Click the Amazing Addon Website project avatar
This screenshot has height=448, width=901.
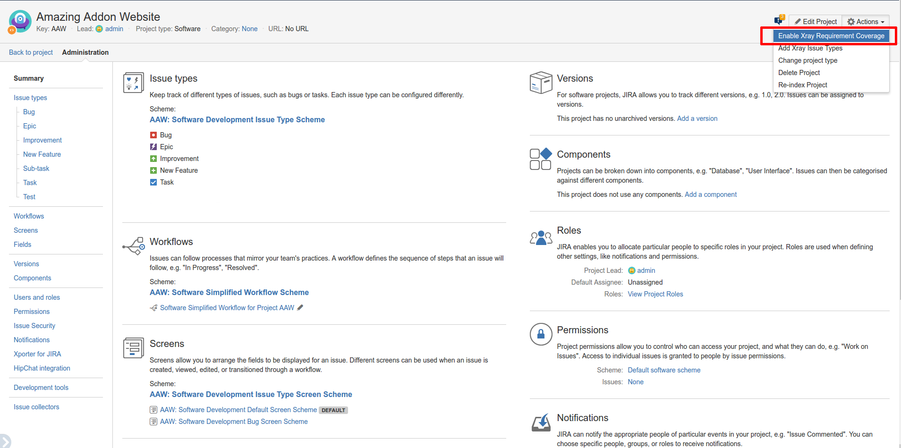[20, 22]
